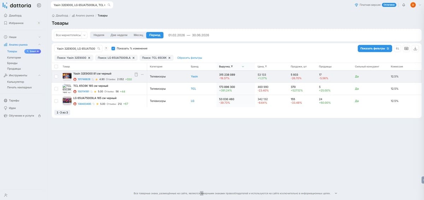Open Калькулятор tool
The width and height of the screenshot is (424, 200).
[16, 82]
